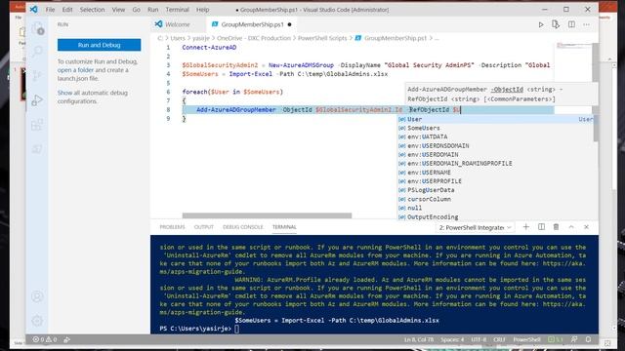Select env:UATDATA suggestion
This screenshot has height=351, width=625.
pos(495,136)
